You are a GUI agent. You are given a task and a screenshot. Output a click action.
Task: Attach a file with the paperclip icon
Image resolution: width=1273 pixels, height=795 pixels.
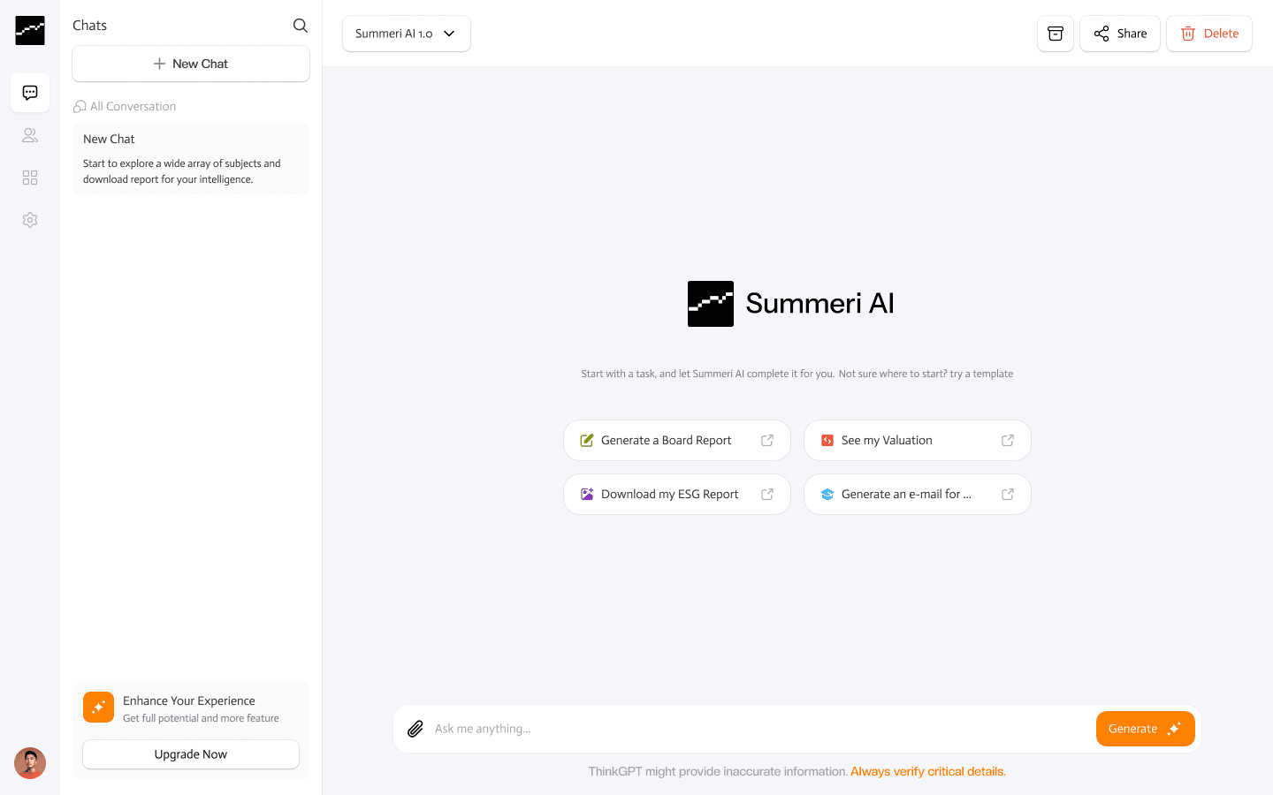pyautogui.click(x=415, y=729)
